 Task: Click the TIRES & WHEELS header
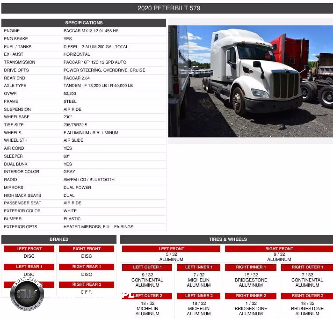click(227, 239)
